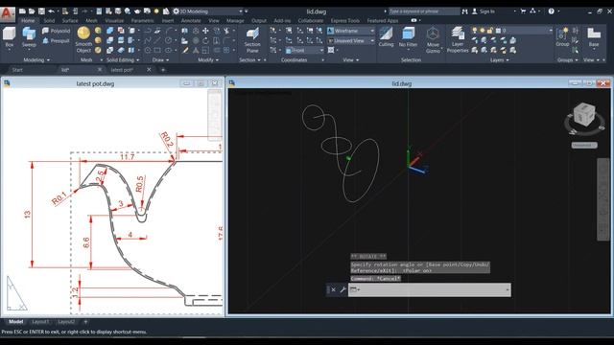Image resolution: width=614 pixels, height=345 pixels.
Task: Expand the Layers panel
Action: click(499, 59)
